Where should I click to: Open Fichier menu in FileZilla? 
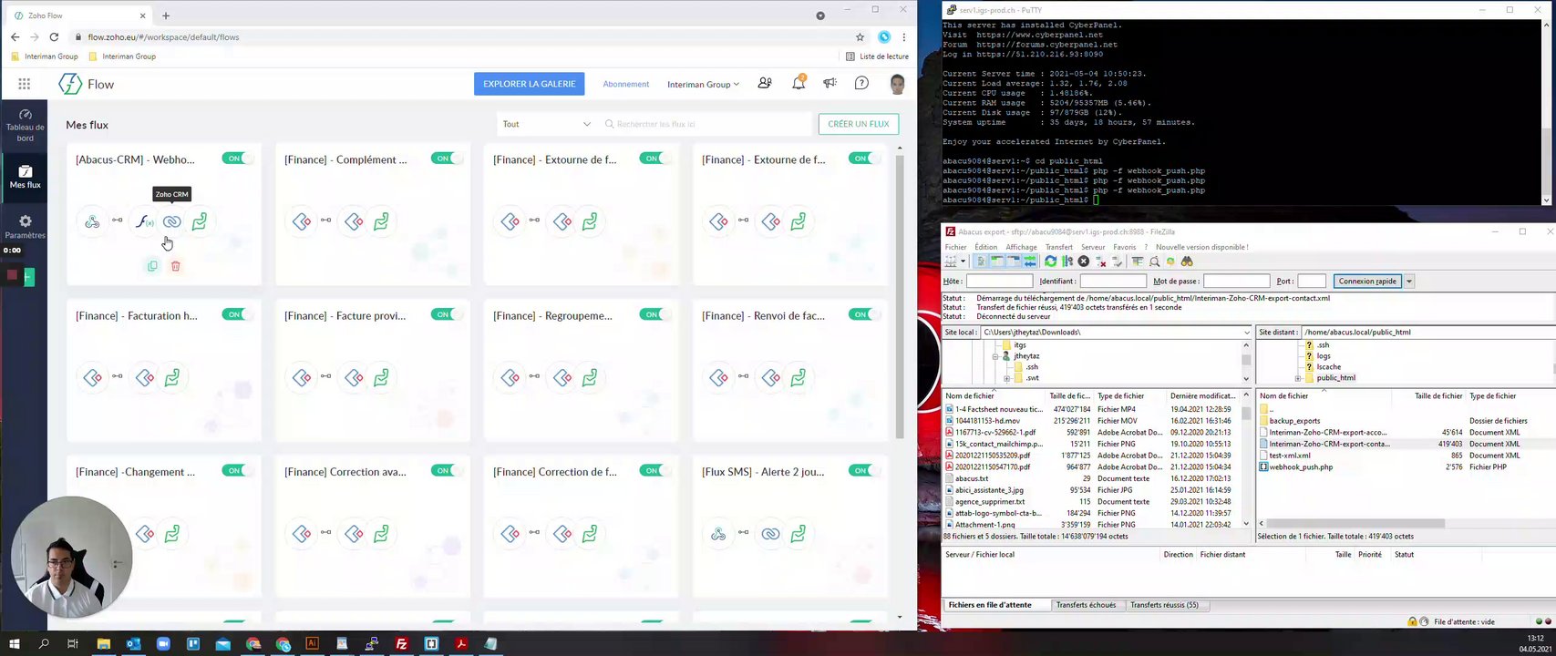956,247
